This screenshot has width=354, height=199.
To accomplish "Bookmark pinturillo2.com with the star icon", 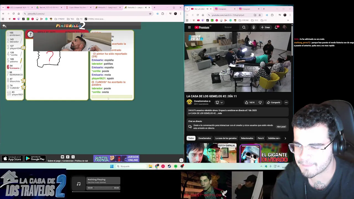I will pos(150,14).
